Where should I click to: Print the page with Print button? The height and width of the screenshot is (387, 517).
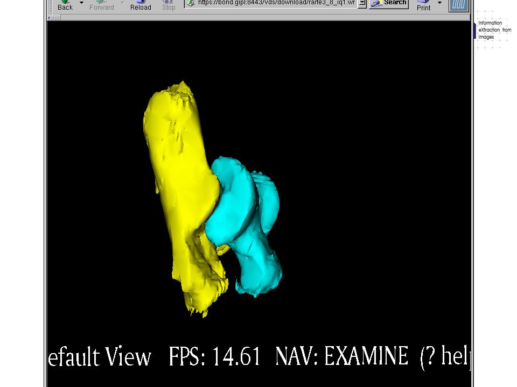pyautogui.click(x=423, y=5)
